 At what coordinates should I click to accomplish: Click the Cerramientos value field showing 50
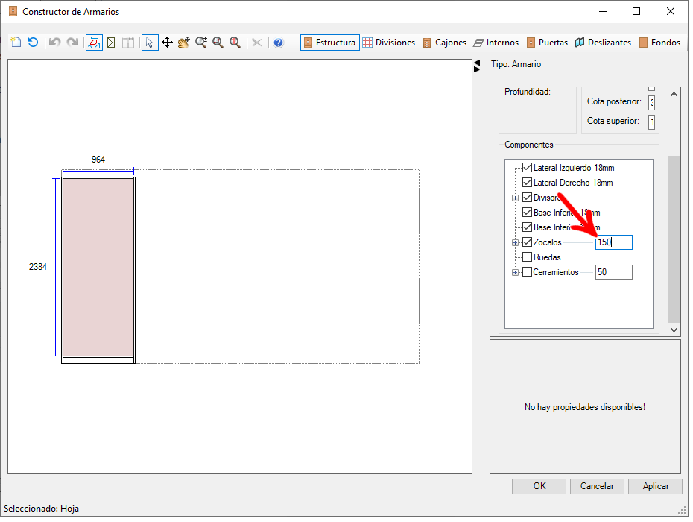click(x=613, y=272)
